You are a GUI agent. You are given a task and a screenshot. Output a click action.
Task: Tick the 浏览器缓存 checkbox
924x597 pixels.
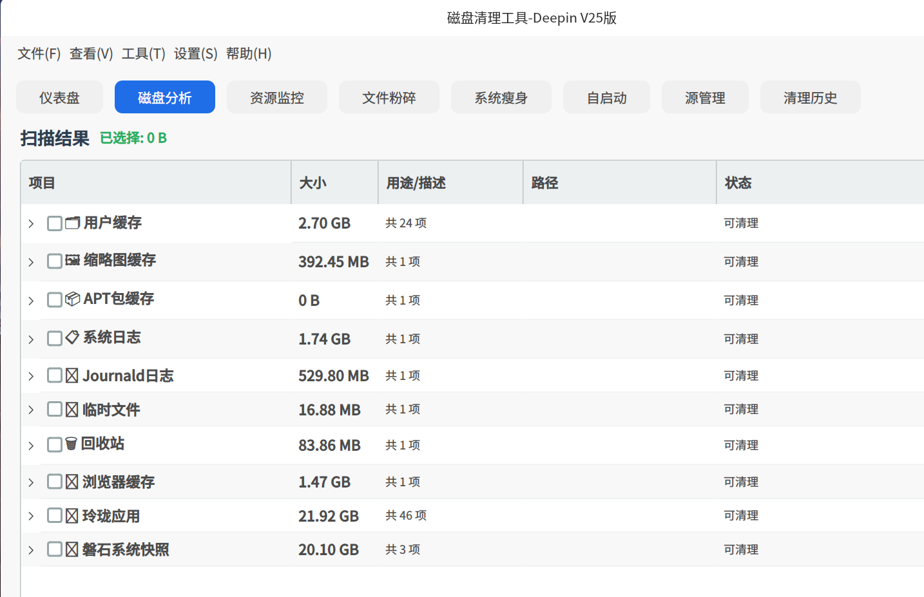[x=55, y=482]
